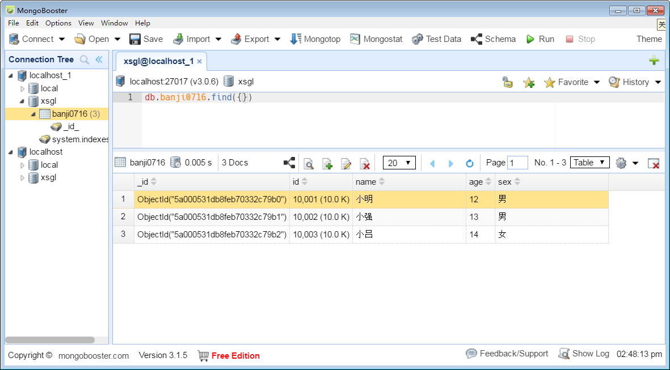Click the add document icon
This screenshot has height=370, width=670.
[327, 163]
